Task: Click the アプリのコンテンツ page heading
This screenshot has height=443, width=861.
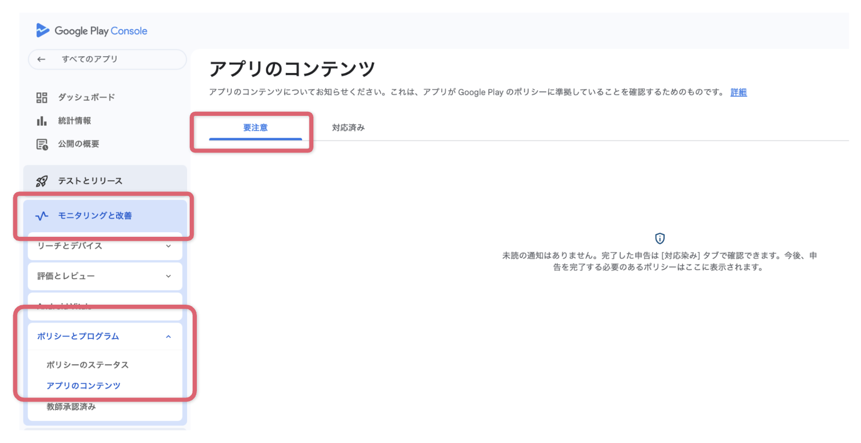Action: click(292, 69)
